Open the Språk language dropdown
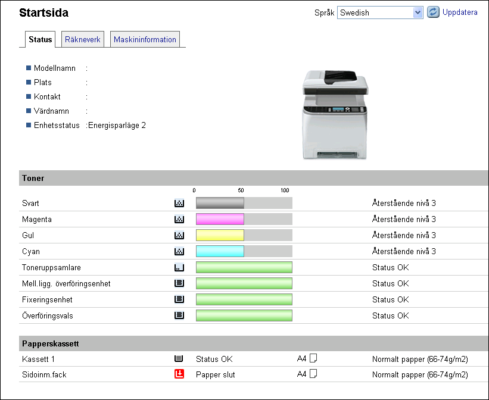This screenshot has height=400, width=489. (380, 12)
